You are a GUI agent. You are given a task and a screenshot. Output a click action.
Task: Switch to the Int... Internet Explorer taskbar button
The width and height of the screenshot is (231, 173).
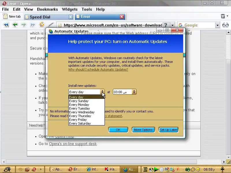tap(92, 169)
